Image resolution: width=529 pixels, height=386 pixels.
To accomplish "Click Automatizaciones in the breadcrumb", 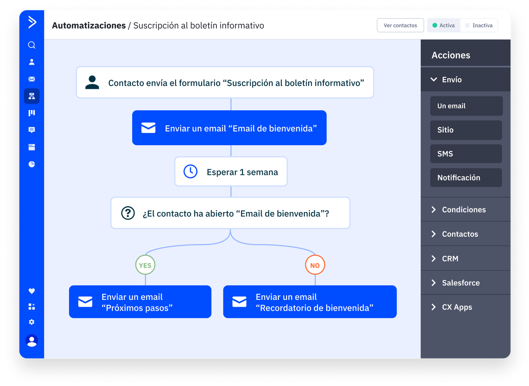I will (x=89, y=25).
